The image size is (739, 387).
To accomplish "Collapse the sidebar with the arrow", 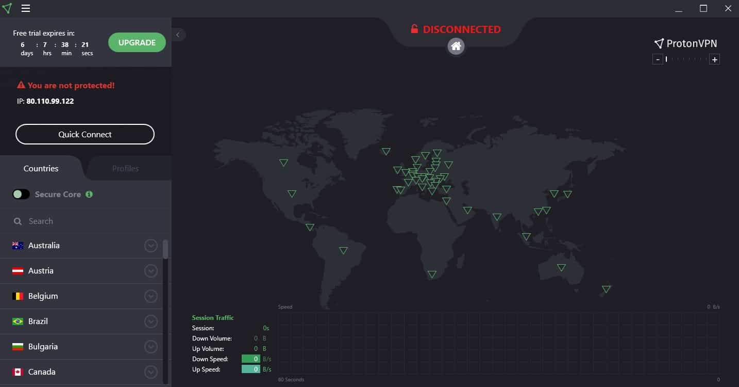I will (178, 35).
